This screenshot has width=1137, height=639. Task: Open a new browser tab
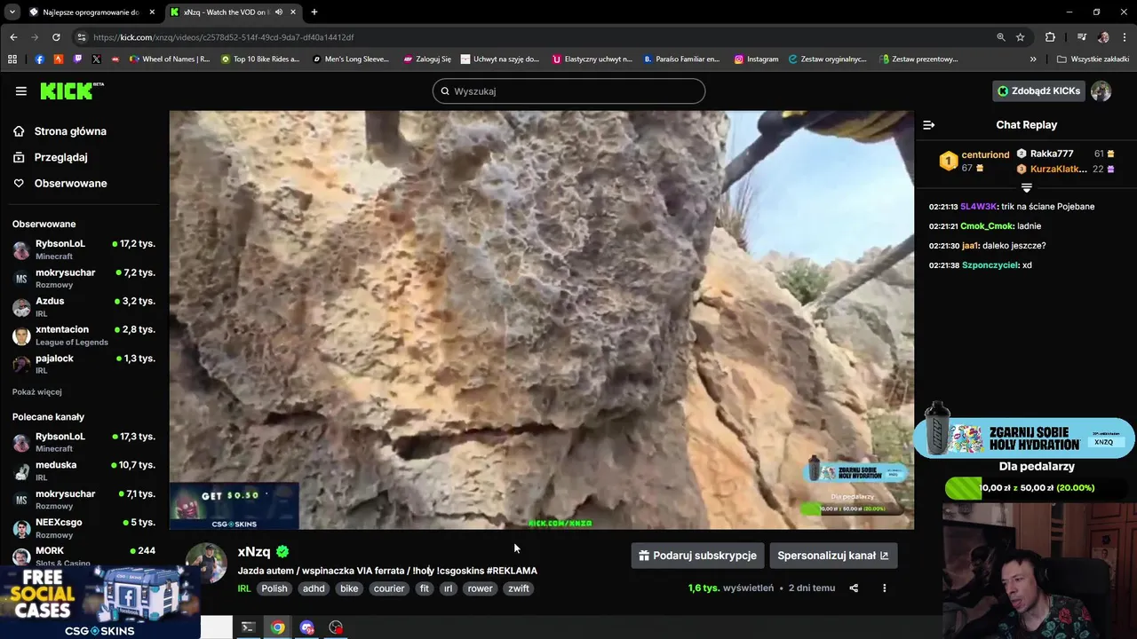pos(314,12)
